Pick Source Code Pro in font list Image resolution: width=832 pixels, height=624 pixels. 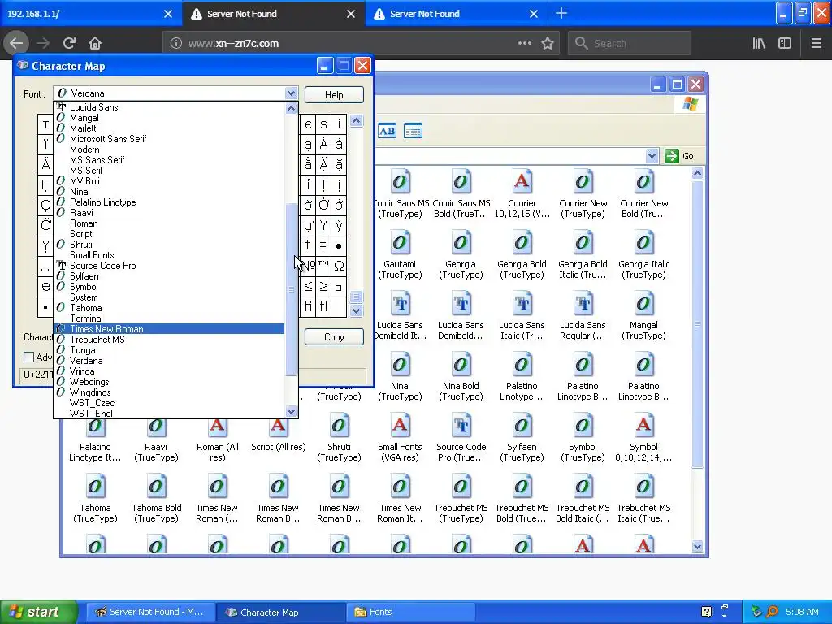(169, 266)
